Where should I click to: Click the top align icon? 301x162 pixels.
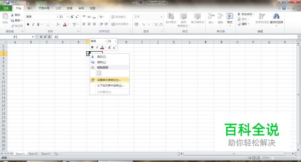tap(84, 17)
